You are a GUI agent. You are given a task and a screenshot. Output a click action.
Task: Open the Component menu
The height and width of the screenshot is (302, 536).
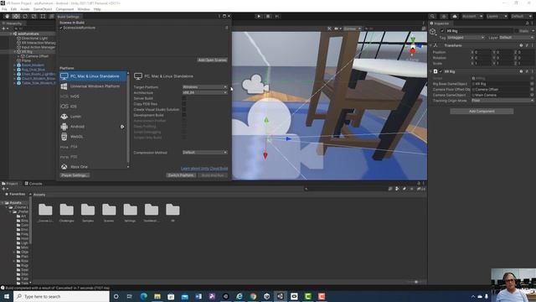[64, 9]
